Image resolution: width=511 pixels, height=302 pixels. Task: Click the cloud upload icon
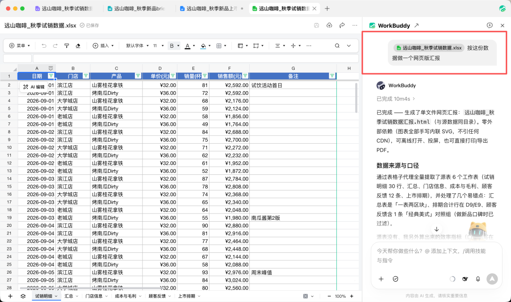tap(329, 26)
